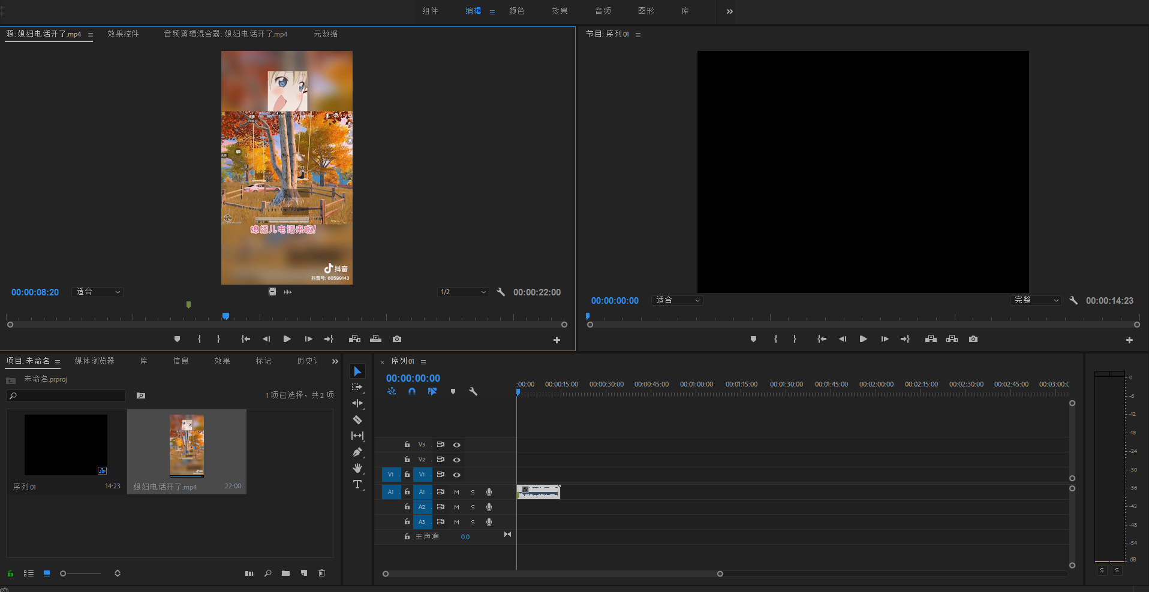Mute audio track A1
The width and height of the screenshot is (1149, 592).
click(457, 492)
